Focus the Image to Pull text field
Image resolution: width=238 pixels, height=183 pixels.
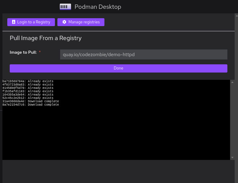click(143, 55)
